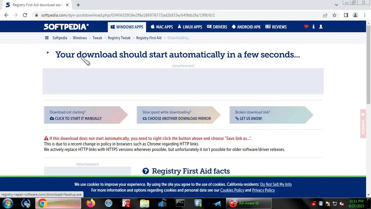The height and width of the screenshot is (209, 371).
Task: Open the Chrome three-dot menu
Action: click(364, 15)
